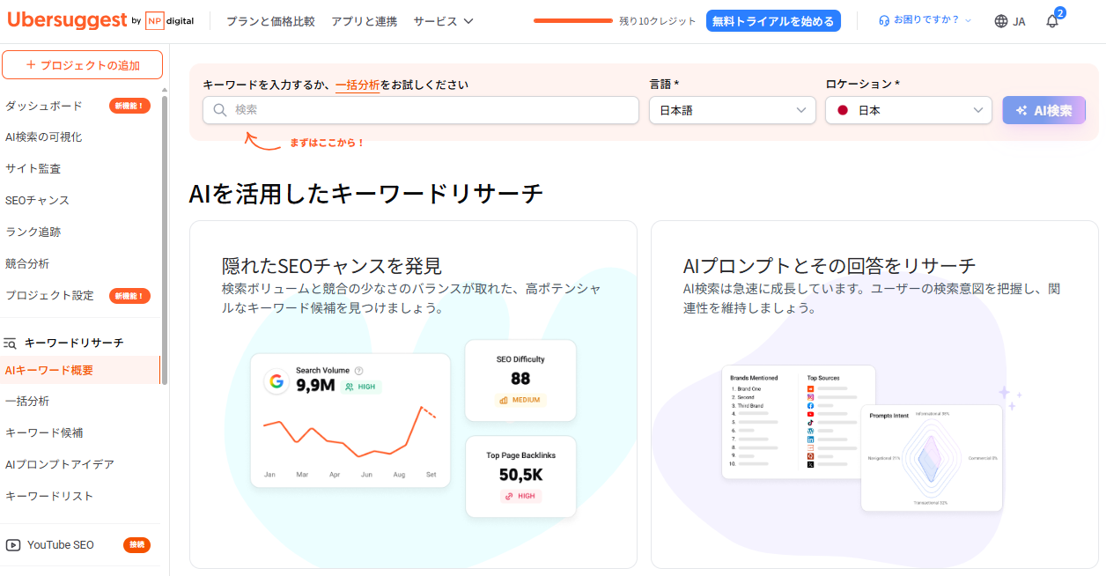Click the search magnifier icon
The width and height of the screenshot is (1106, 576).
coord(220,110)
